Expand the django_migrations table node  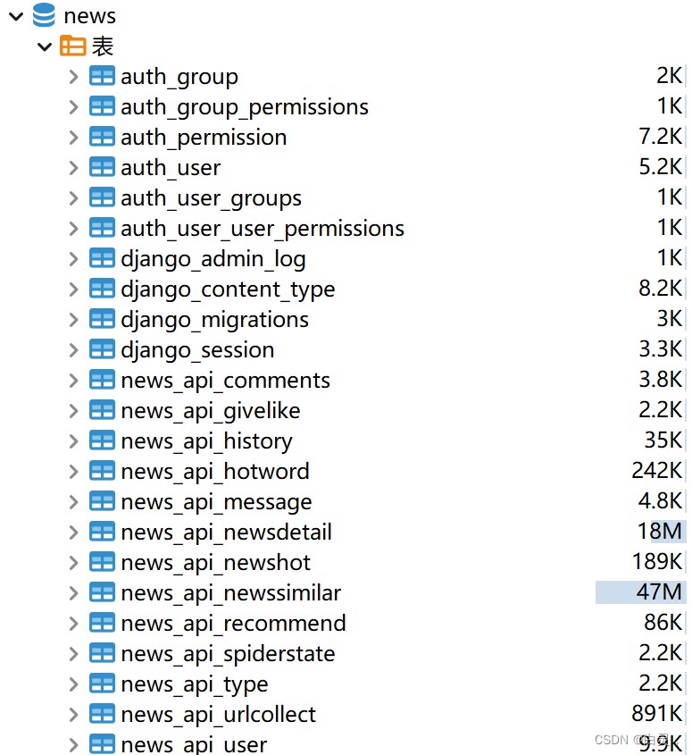coord(73,319)
